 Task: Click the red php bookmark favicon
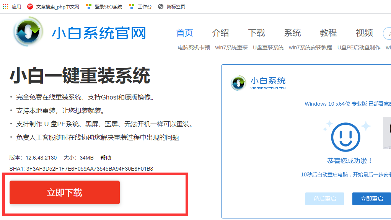pos(30,7)
